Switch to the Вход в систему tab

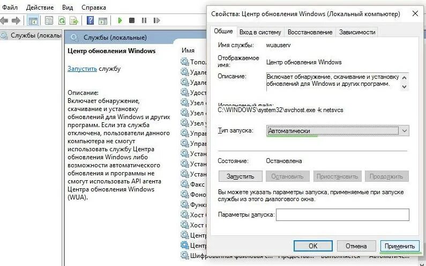click(x=260, y=32)
